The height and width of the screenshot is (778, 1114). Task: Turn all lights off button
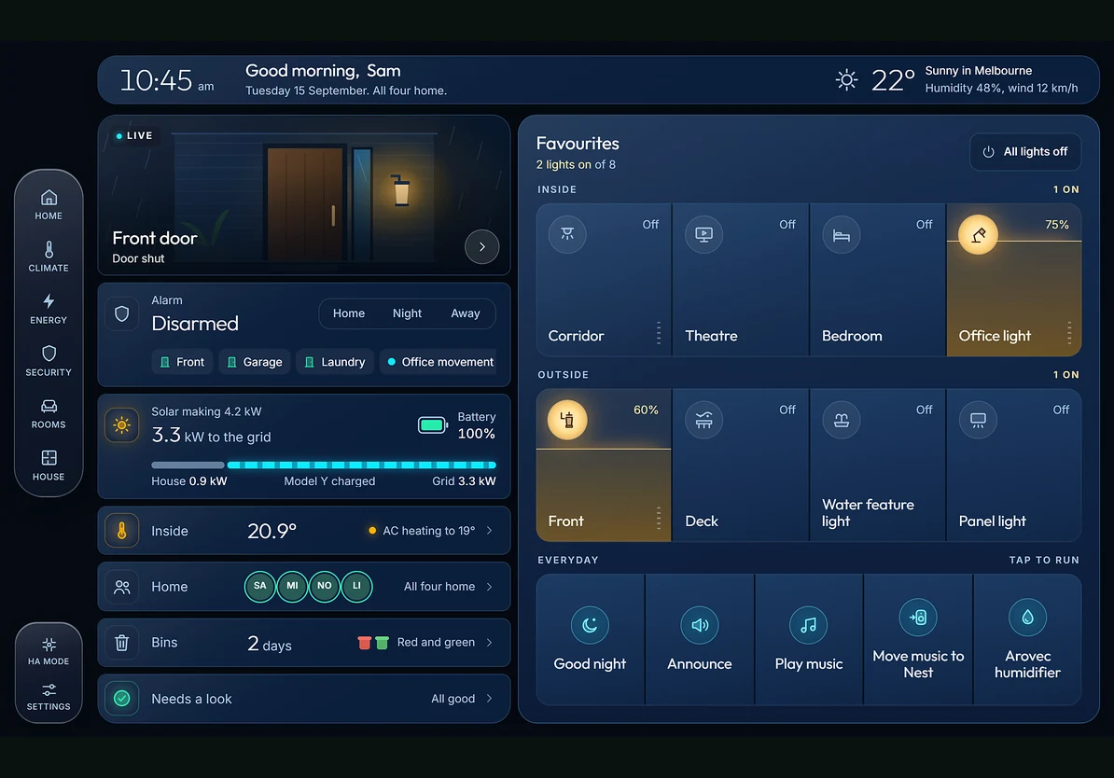pyautogui.click(x=1025, y=152)
